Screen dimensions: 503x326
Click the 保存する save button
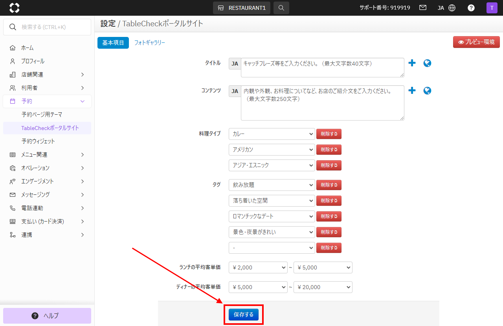[x=244, y=315]
